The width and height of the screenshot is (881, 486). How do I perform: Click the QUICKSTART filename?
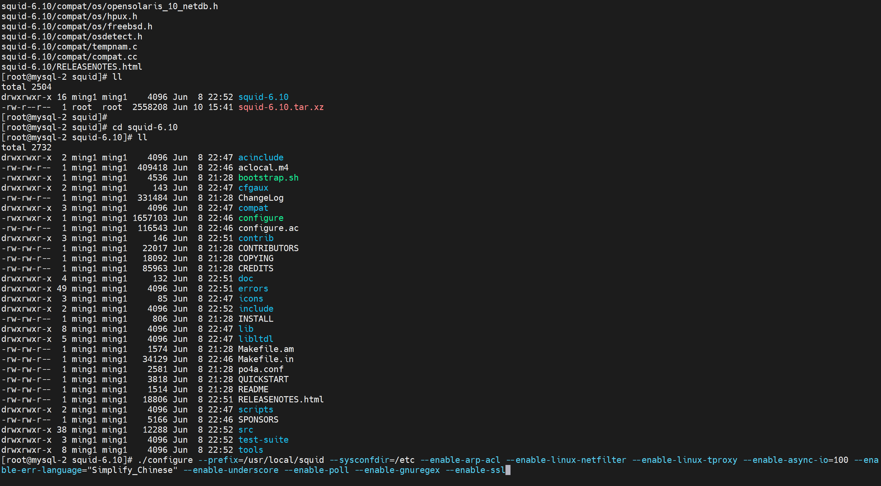pyautogui.click(x=263, y=379)
